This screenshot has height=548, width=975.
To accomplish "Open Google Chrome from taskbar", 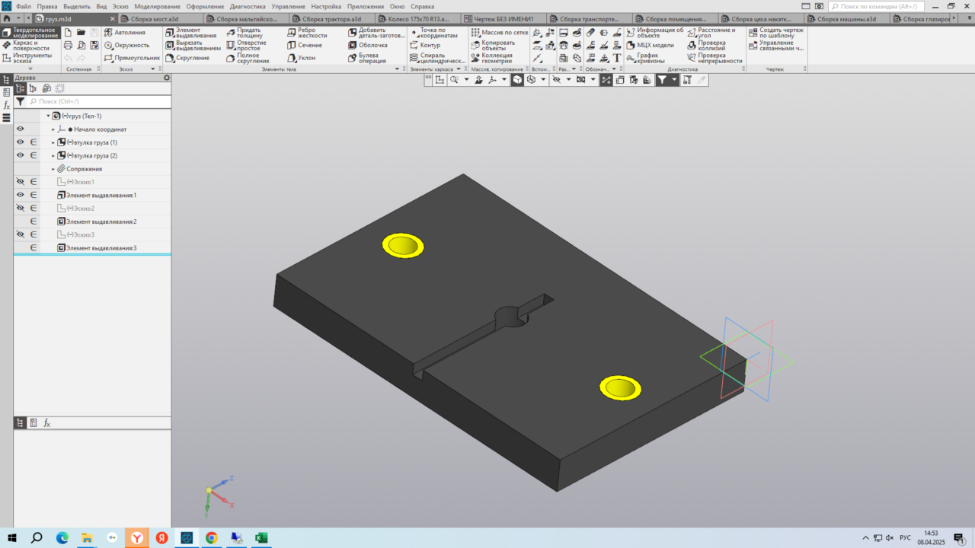I will point(211,538).
